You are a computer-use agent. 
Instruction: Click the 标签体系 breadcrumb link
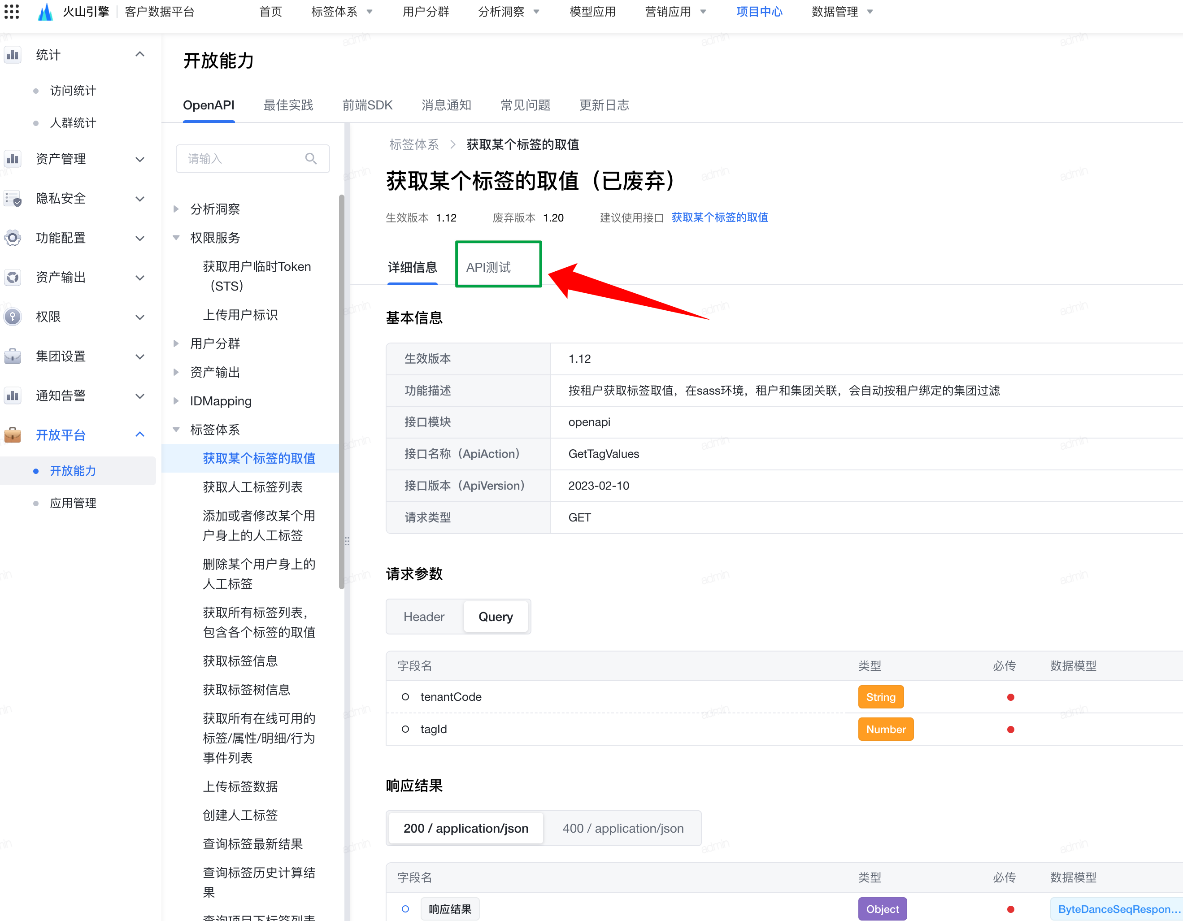coord(414,144)
